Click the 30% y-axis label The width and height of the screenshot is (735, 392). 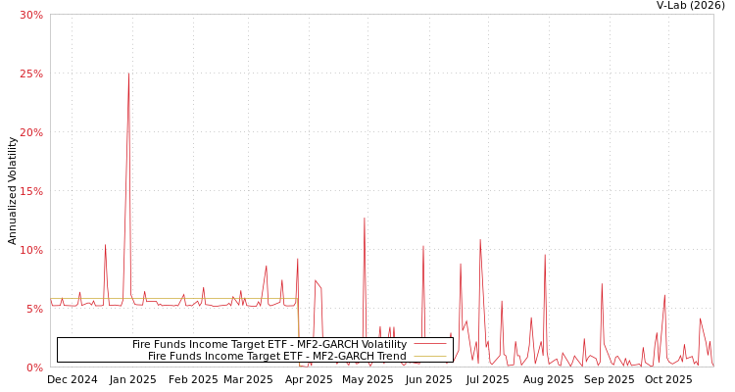click(31, 15)
